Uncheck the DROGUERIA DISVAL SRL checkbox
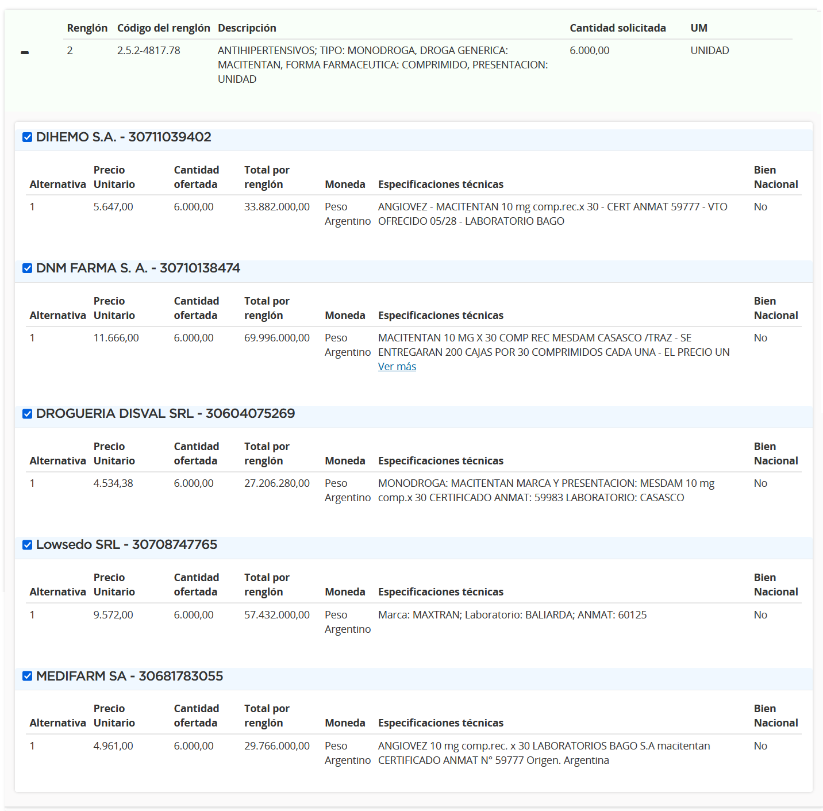Screen dimensions: 823x811 27,414
